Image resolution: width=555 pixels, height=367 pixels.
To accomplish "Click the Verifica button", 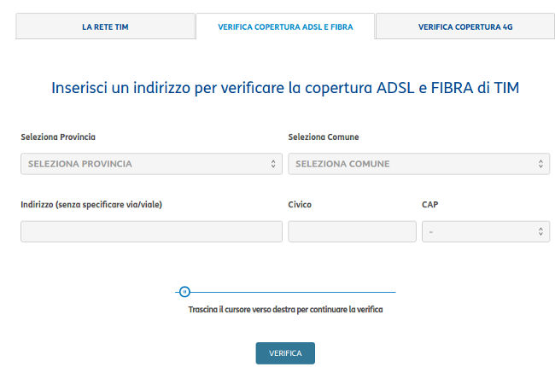I will [285, 353].
